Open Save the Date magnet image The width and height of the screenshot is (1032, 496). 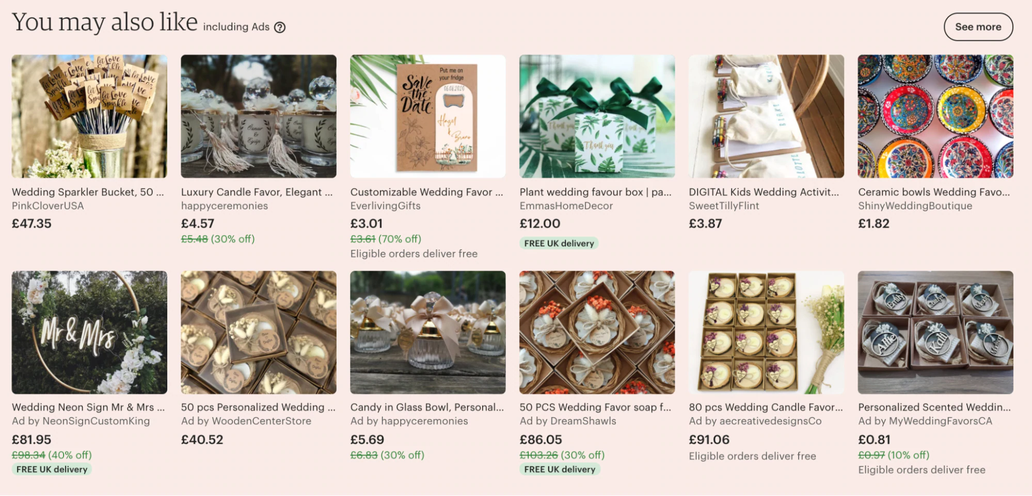(x=428, y=117)
